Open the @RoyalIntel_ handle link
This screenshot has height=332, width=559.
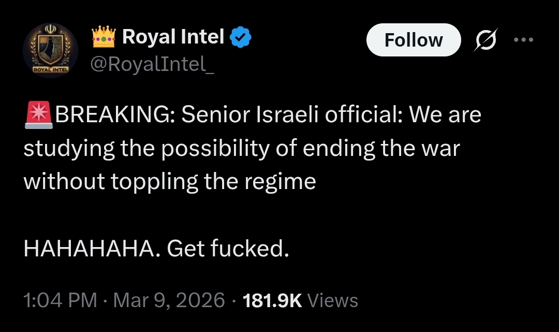(152, 64)
